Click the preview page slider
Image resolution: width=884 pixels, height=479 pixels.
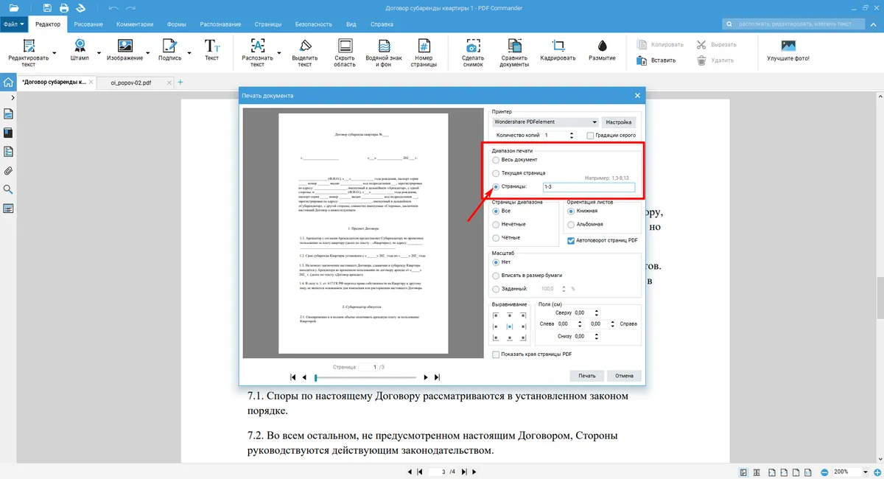point(366,377)
